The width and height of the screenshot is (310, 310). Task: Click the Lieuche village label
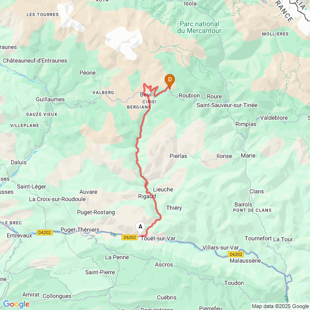point(163,189)
